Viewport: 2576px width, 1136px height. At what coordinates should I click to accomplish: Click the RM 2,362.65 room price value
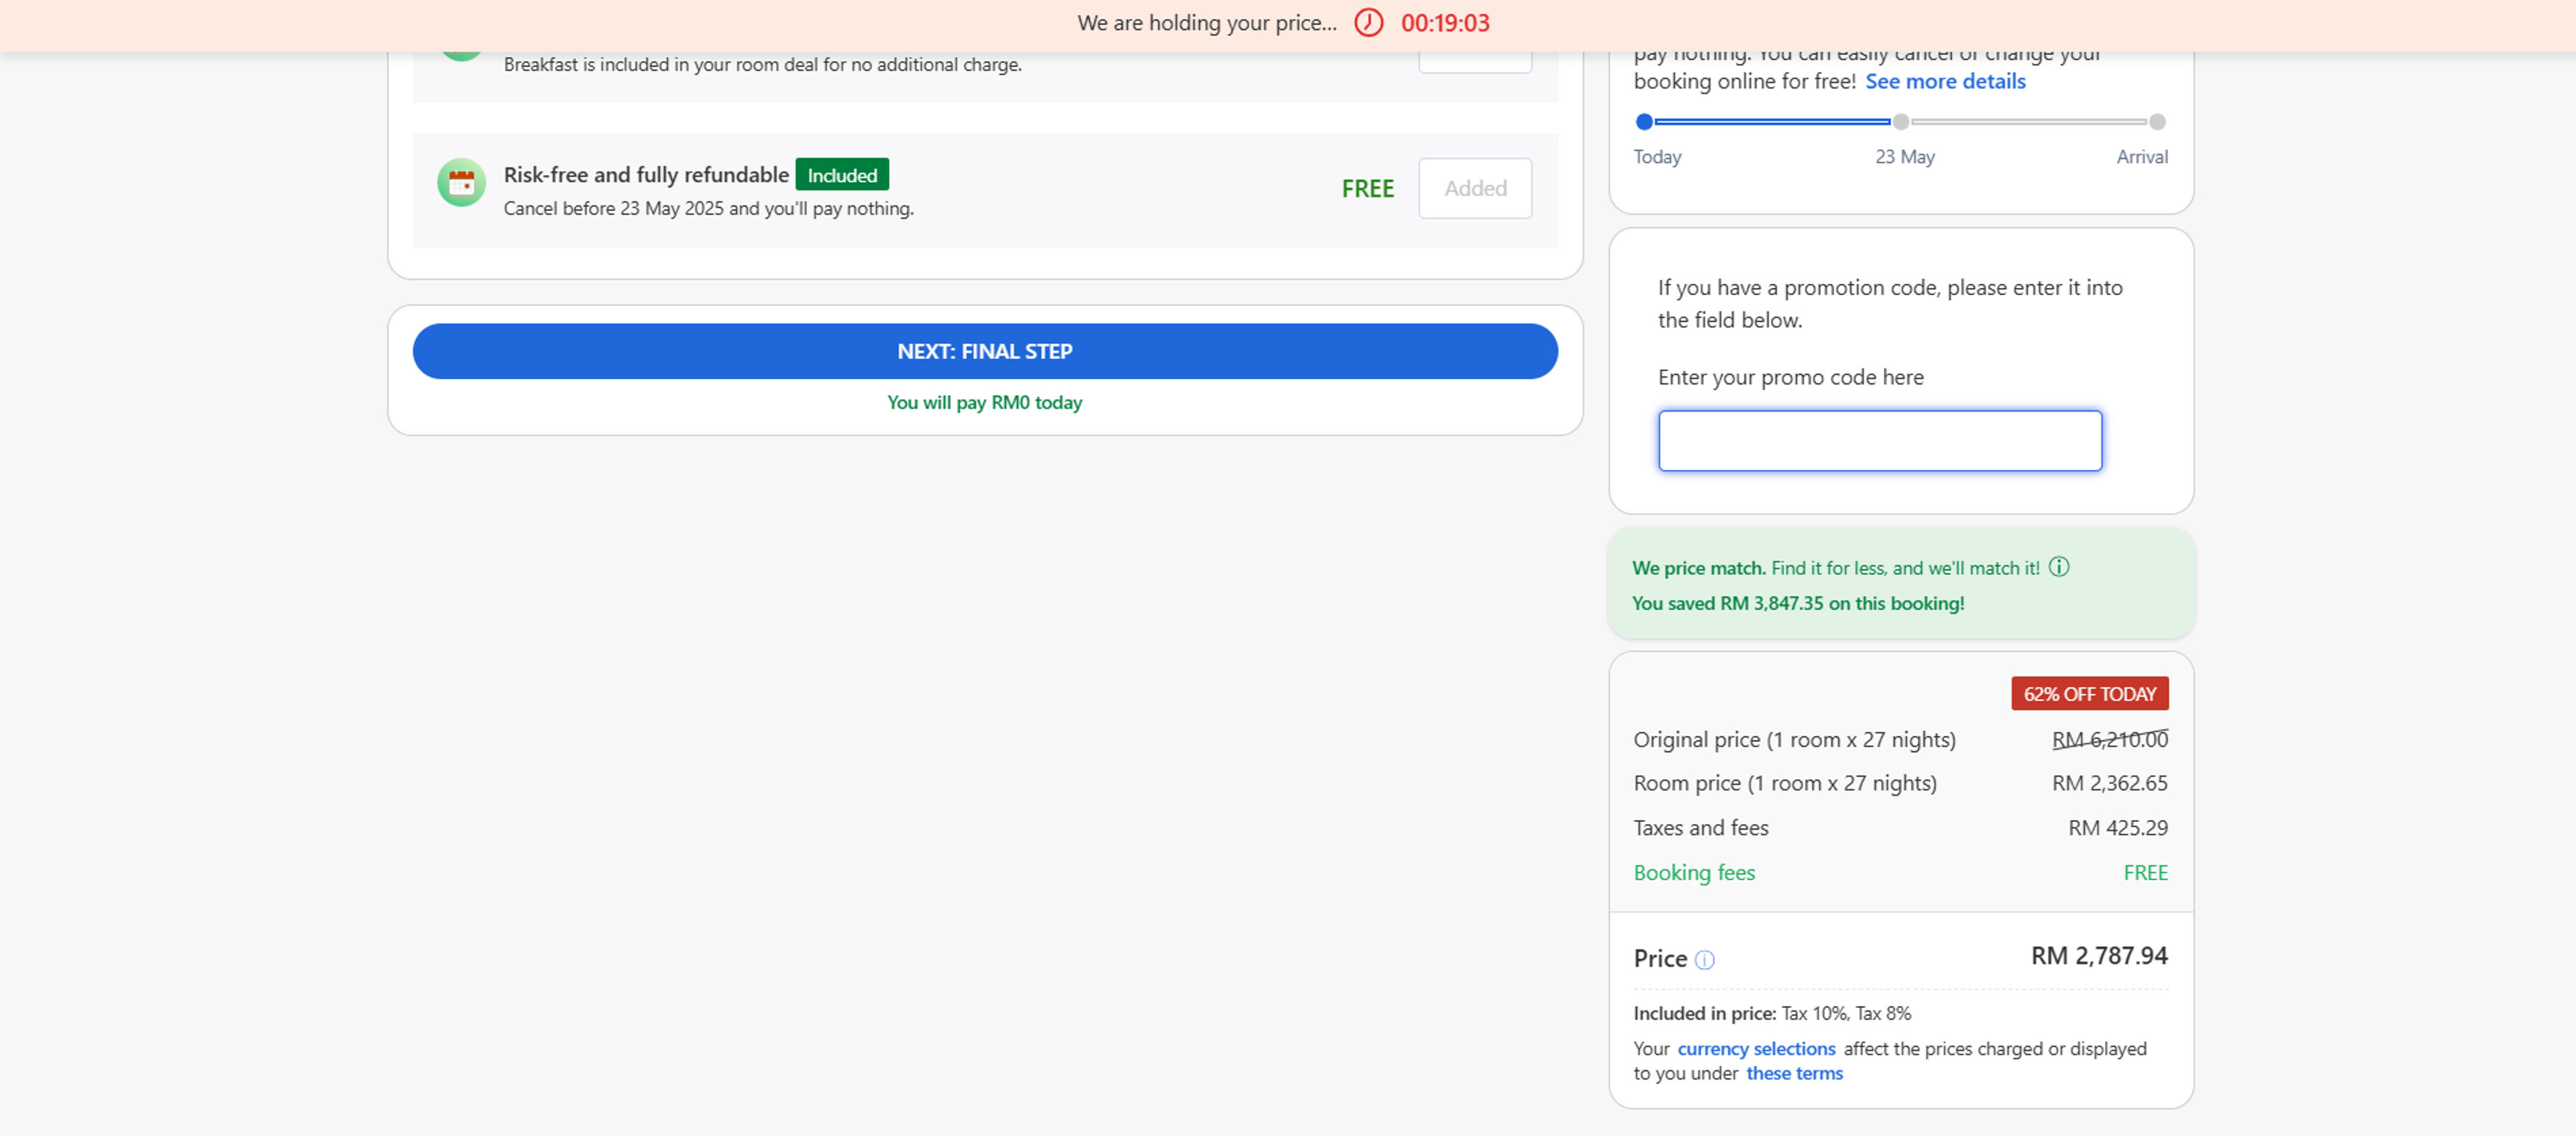coord(2110,783)
